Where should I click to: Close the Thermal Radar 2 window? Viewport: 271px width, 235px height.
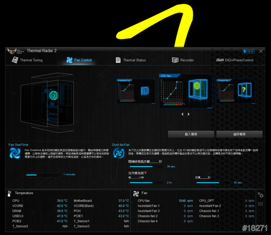click(261, 51)
